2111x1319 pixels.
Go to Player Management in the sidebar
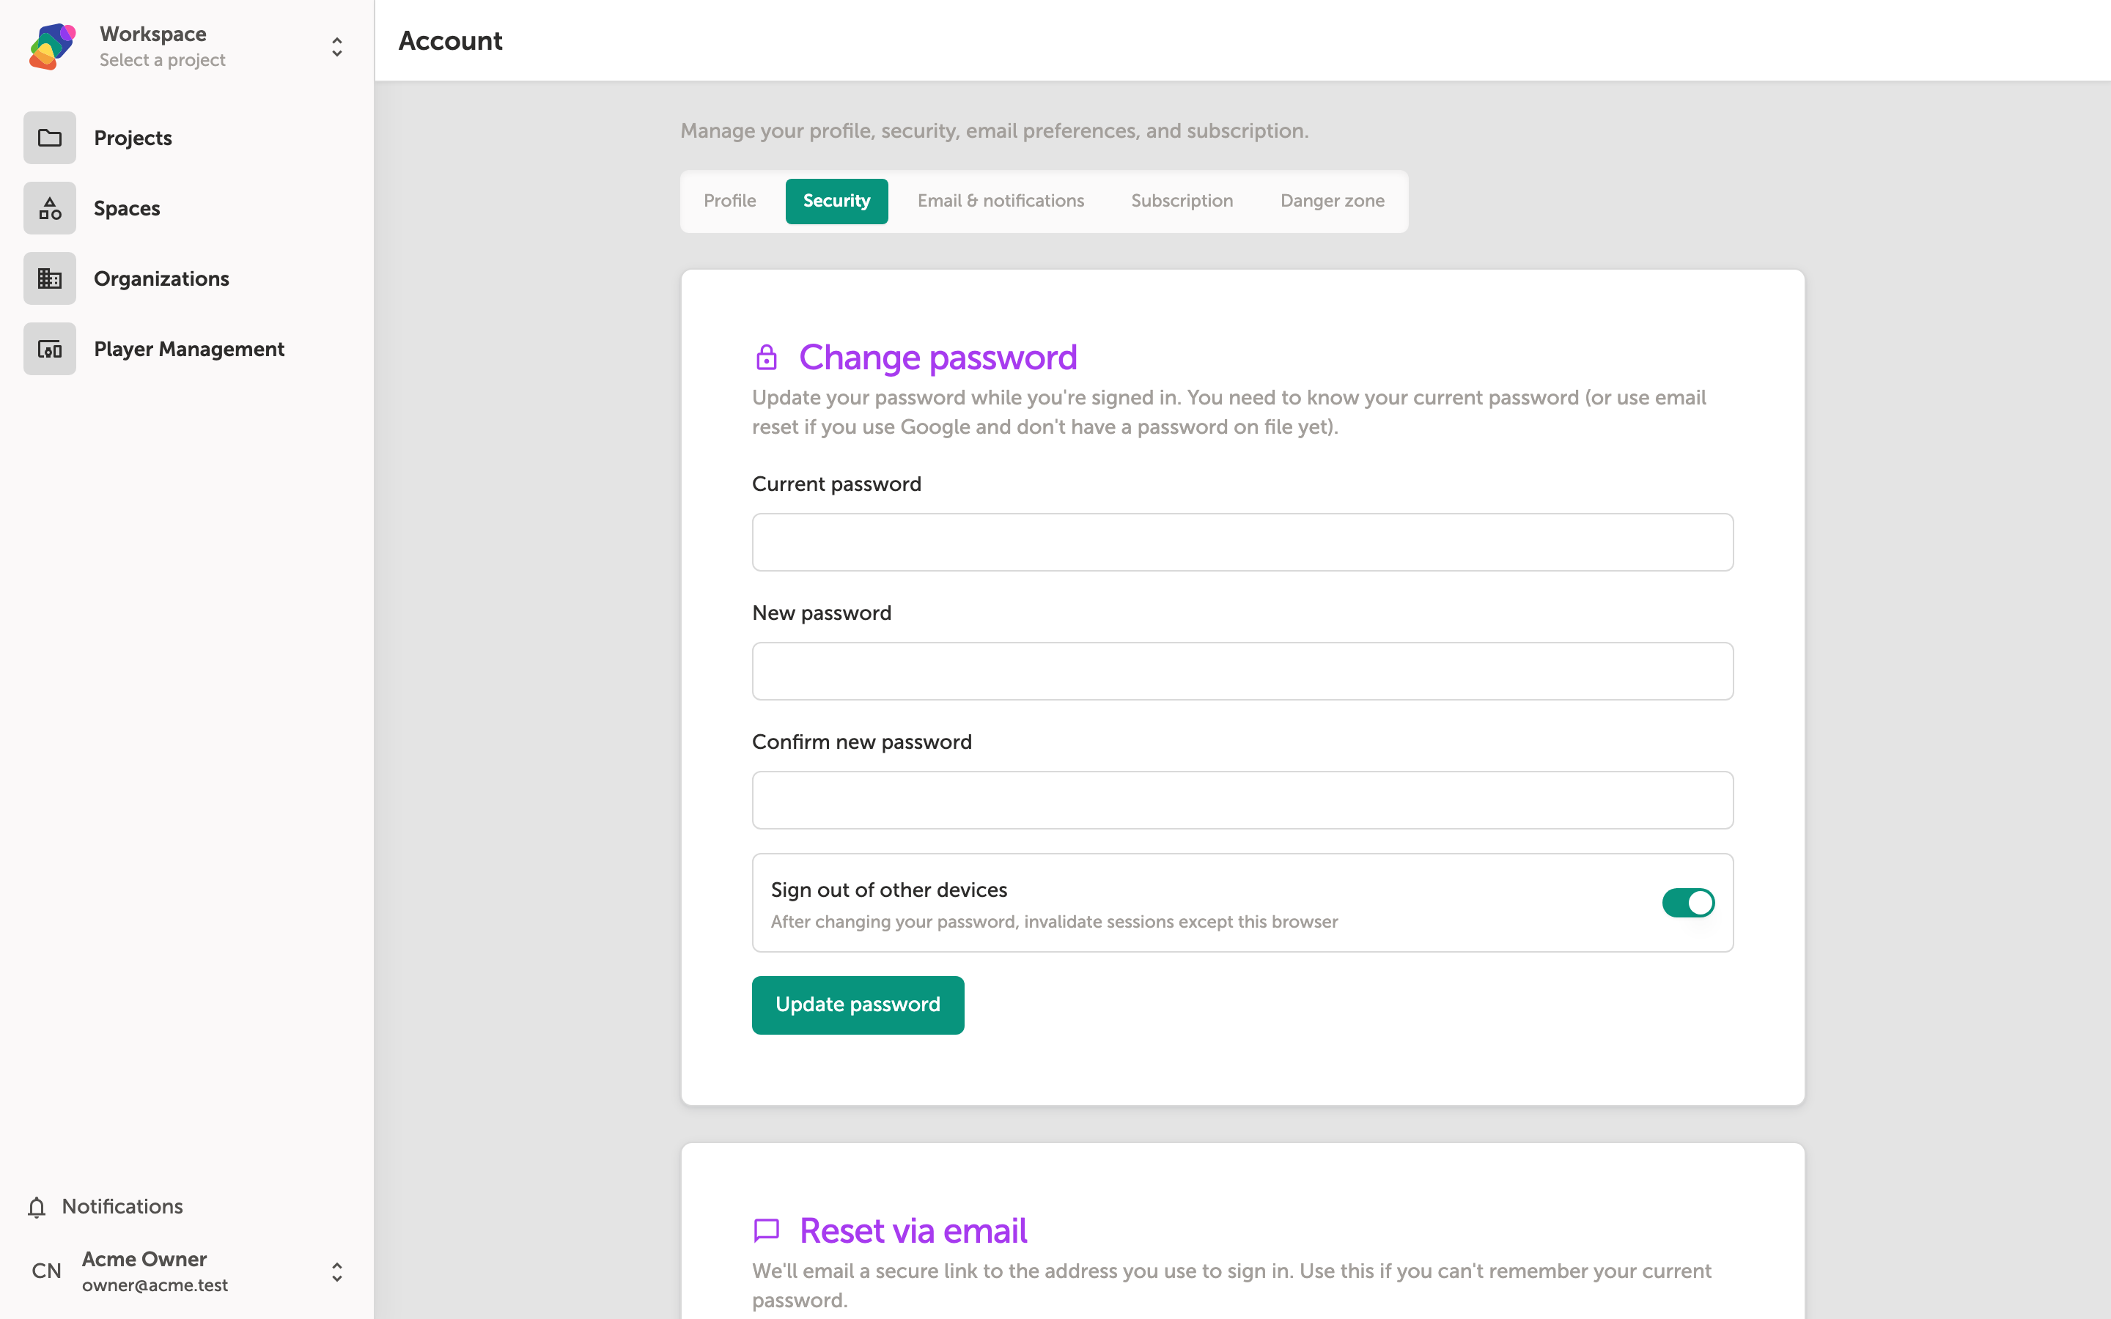187,349
